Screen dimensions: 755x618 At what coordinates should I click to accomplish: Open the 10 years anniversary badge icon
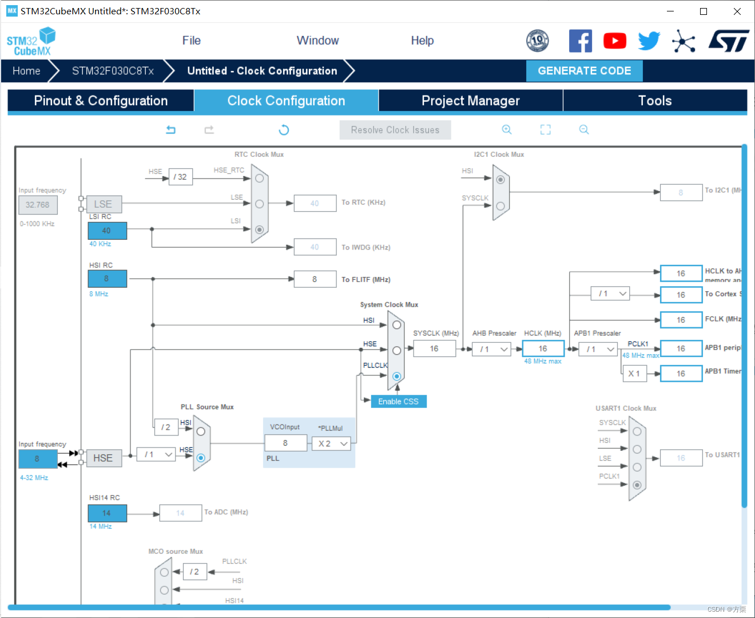pos(538,41)
